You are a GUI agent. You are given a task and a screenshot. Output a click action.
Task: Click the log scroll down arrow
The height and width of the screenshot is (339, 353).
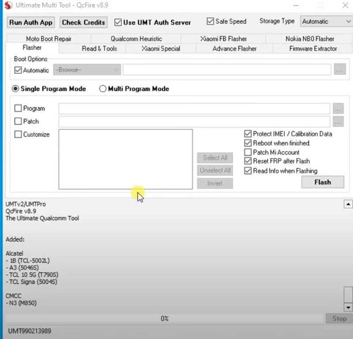[348, 307]
